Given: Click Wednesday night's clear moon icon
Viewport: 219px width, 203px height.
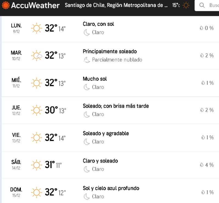Looking at the screenshot, I should coord(87,87).
